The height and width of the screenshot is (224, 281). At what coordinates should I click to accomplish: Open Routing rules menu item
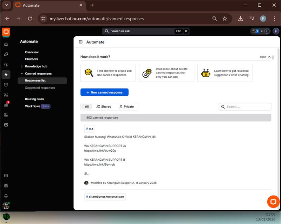pyautogui.click(x=34, y=99)
